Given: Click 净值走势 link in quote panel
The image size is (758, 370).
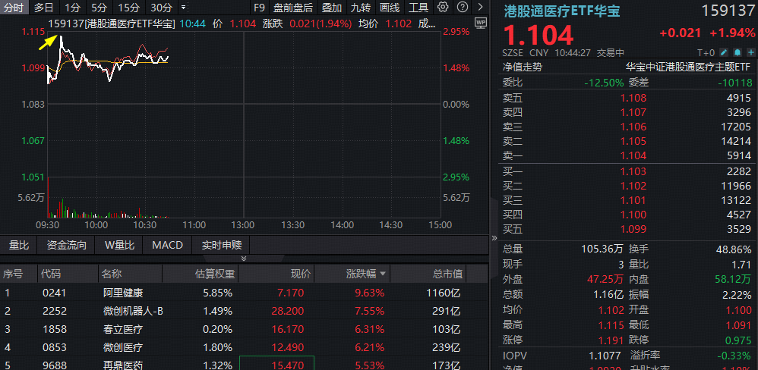Looking at the screenshot, I should pyautogui.click(x=522, y=67).
